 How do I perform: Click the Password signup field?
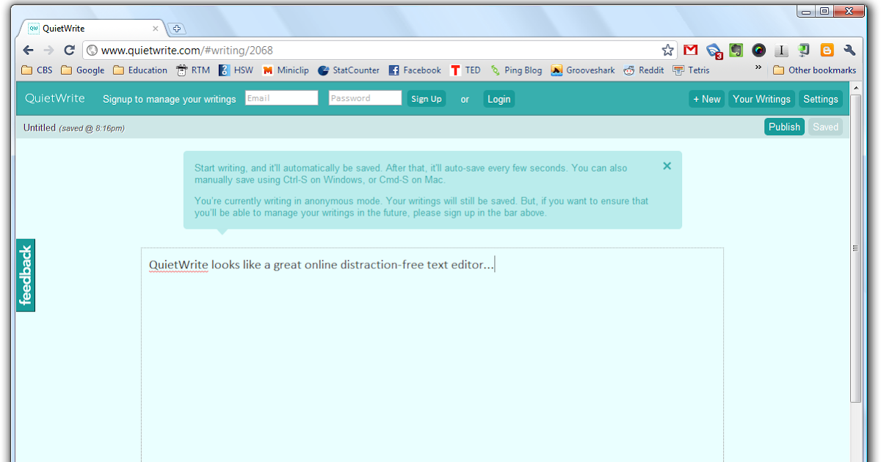tap(365, 98)
